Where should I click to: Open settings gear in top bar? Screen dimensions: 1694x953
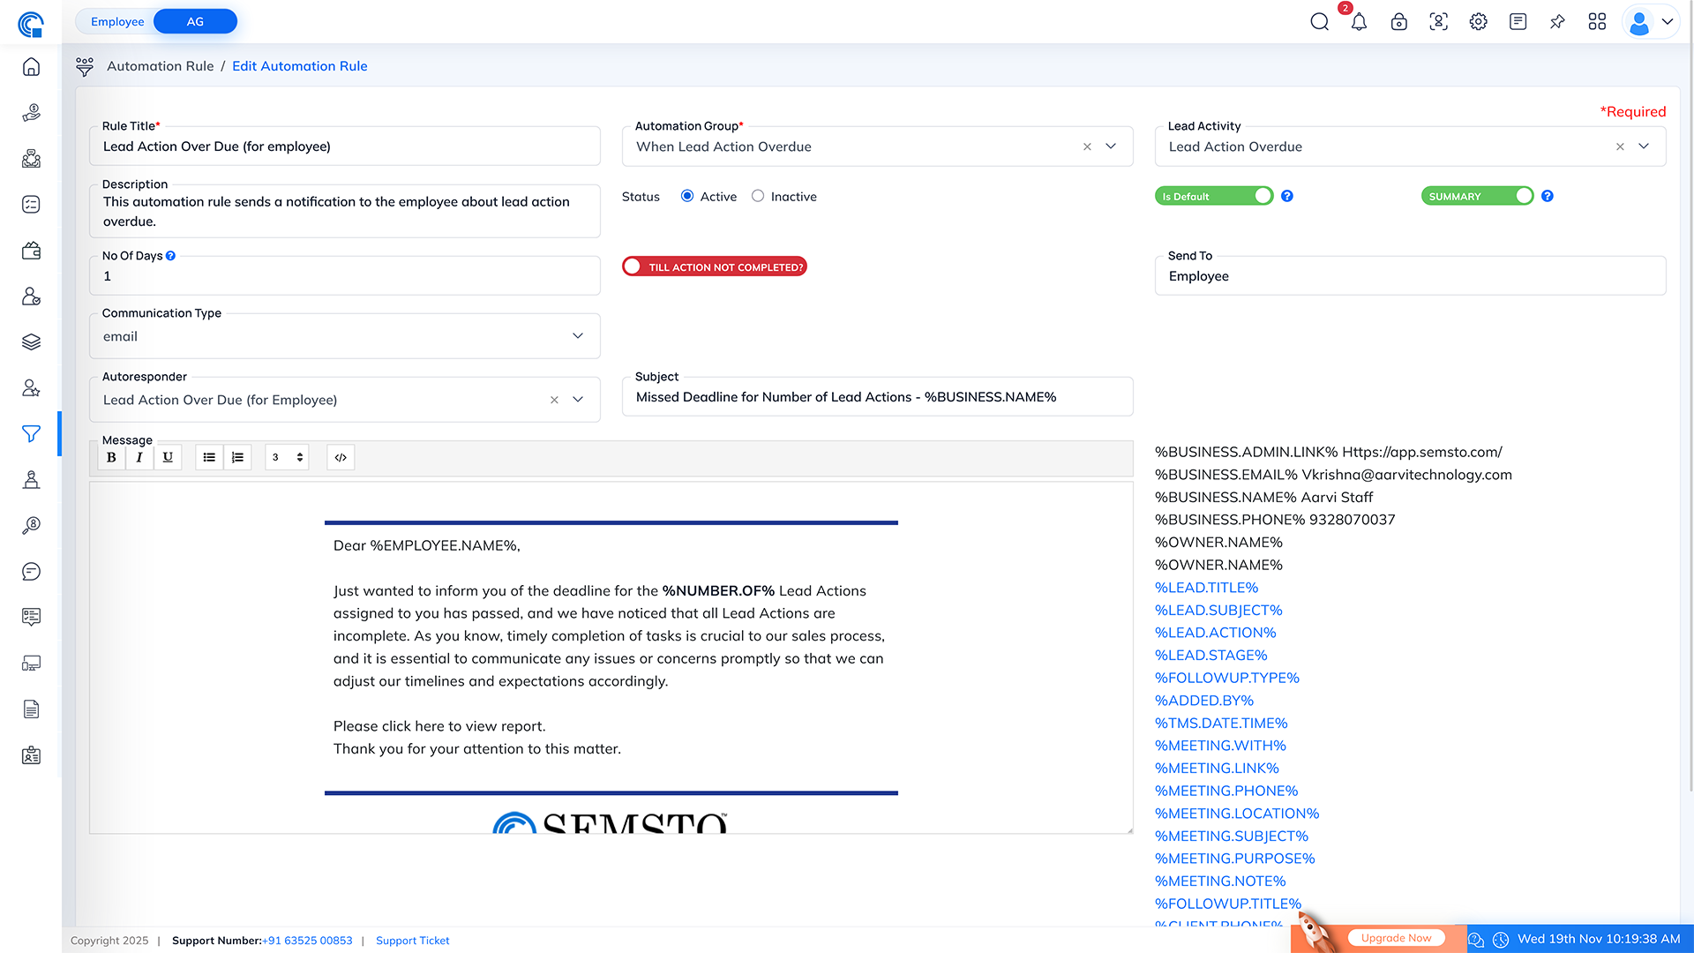pyautogui.click(x=1478, y=22)
